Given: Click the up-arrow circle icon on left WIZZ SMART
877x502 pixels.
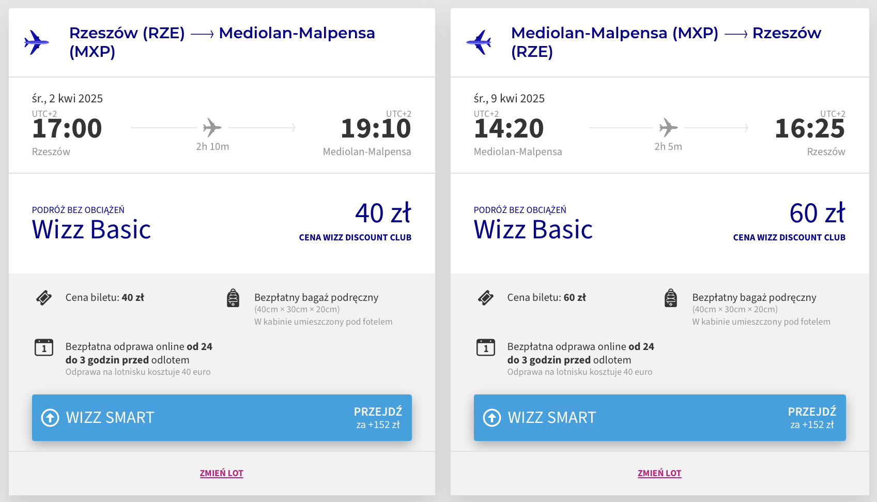Looking at the screenshot, I should coord(50,417).
